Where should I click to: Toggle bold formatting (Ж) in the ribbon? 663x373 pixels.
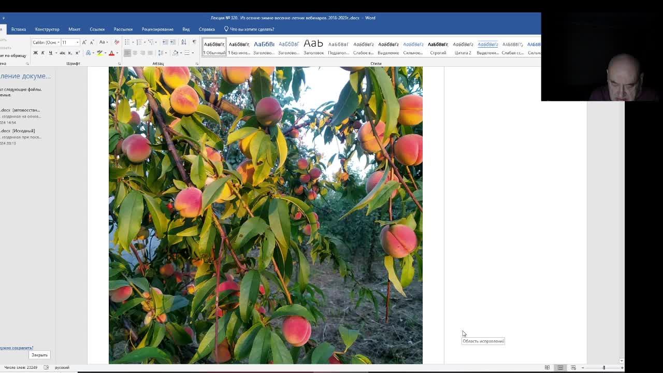[35, 53]
